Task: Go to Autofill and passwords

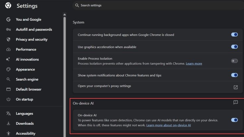Action: click(x=34, y=29)
